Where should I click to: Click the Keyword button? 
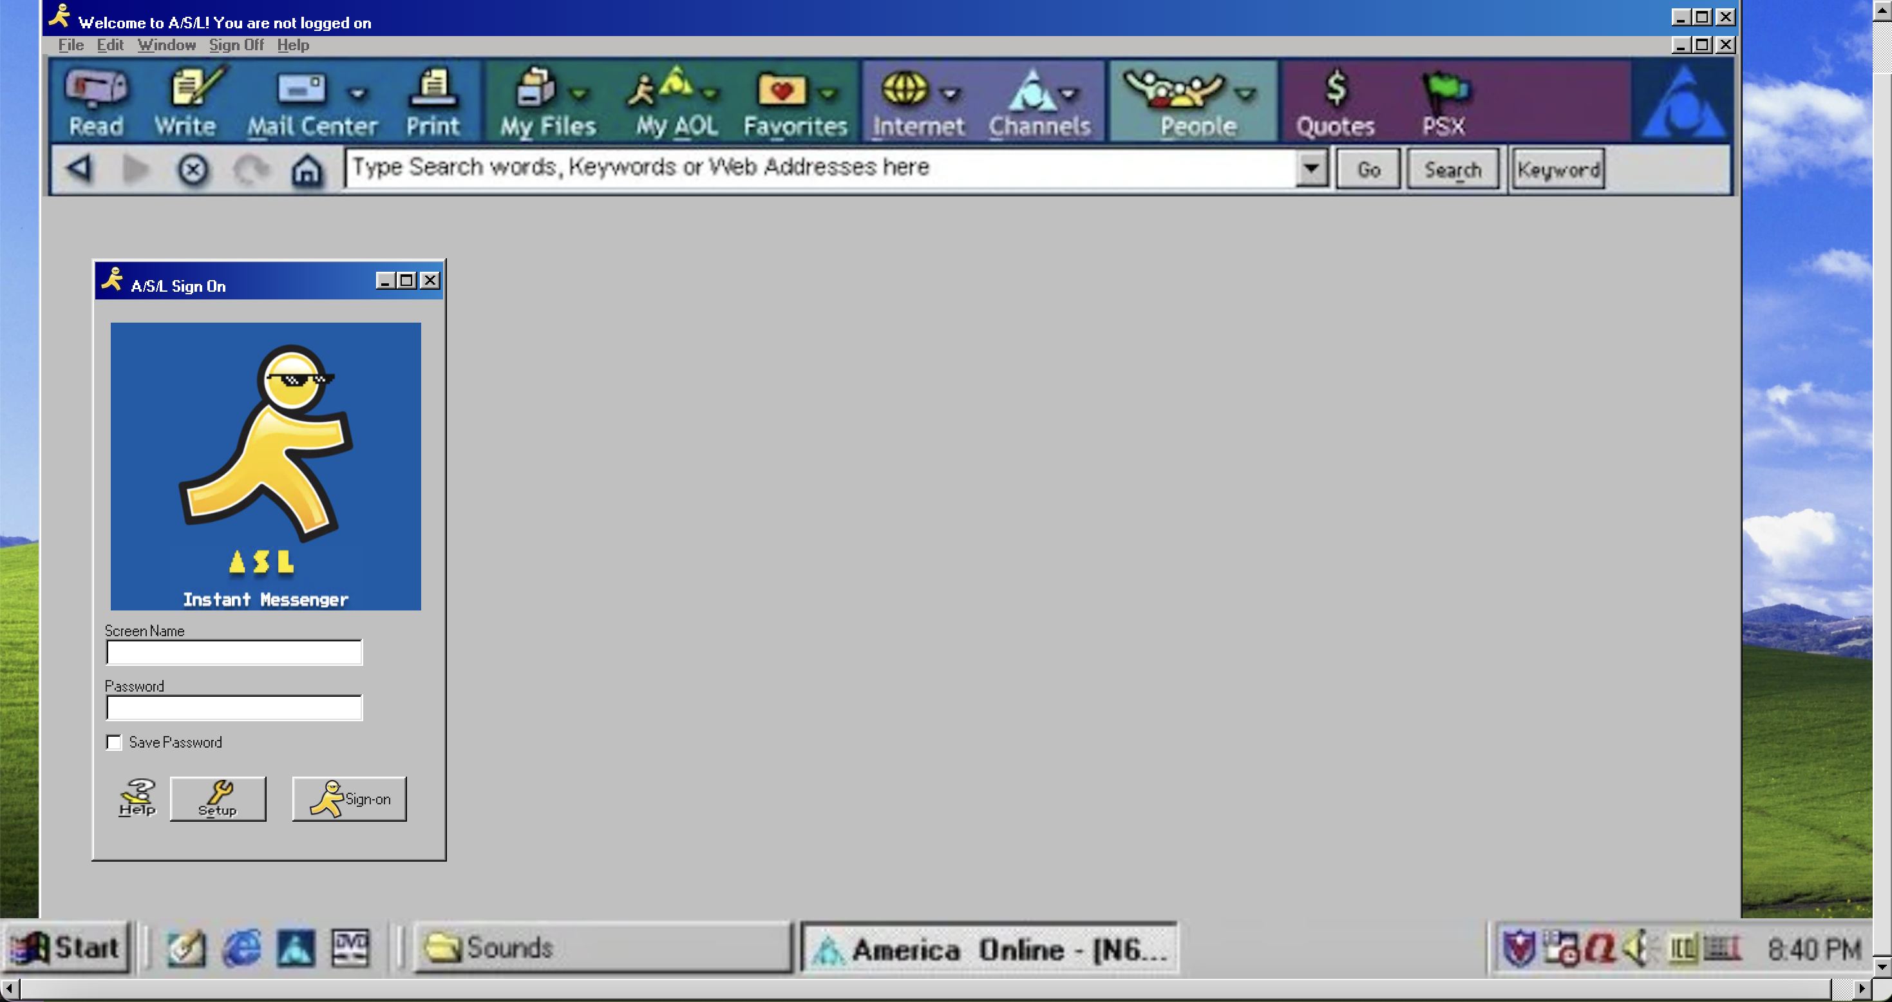pos(1558,170)
